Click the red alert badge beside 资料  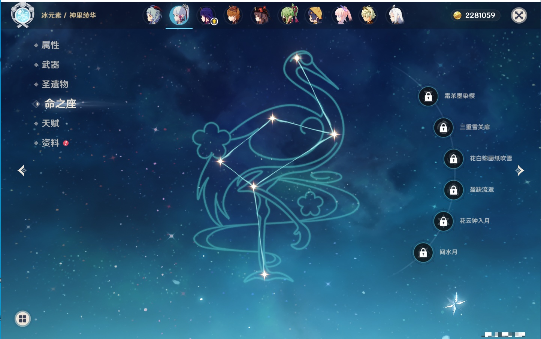point(66,143)
